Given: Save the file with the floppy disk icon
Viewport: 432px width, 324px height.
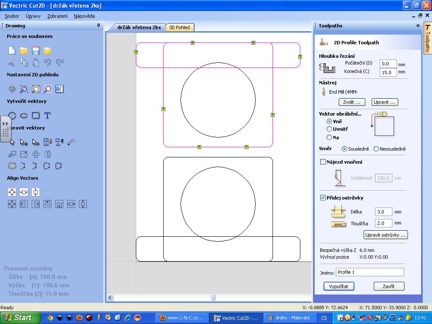Looking at the screenshot, I should (x=36, y=51).
